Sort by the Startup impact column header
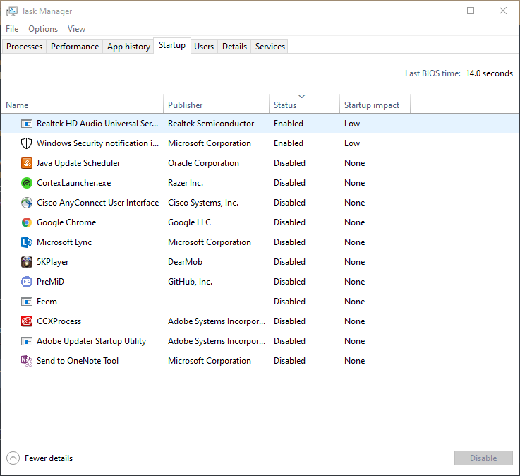 coord(375,105)
